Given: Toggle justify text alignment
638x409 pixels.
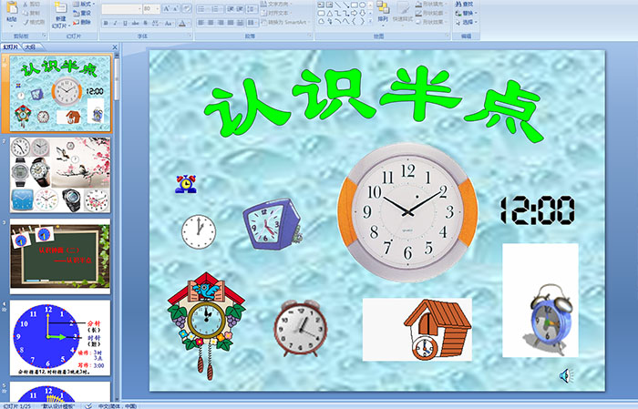Looking at the screenshot, I should (231, 23).
